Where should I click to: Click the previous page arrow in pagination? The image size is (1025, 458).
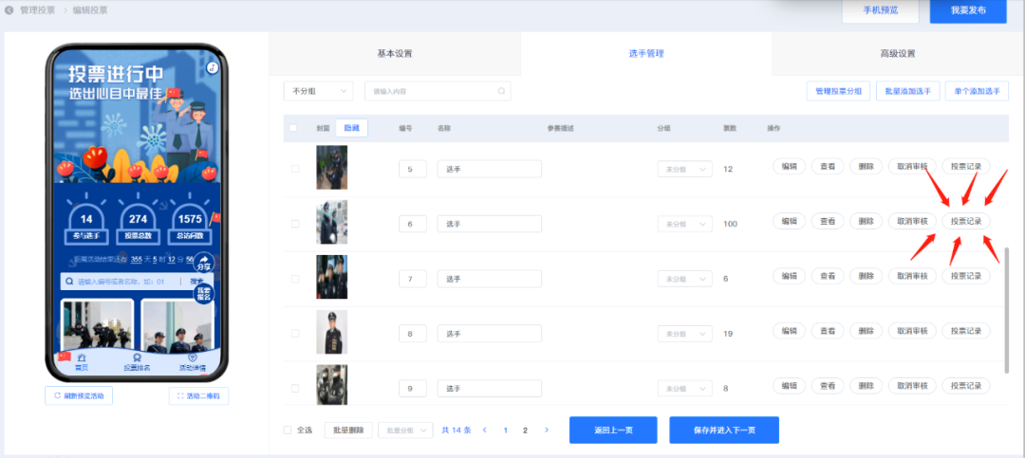point(484,430)
